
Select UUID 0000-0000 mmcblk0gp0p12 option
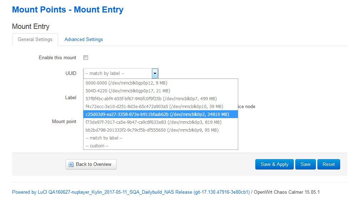(x=160, y=83)
